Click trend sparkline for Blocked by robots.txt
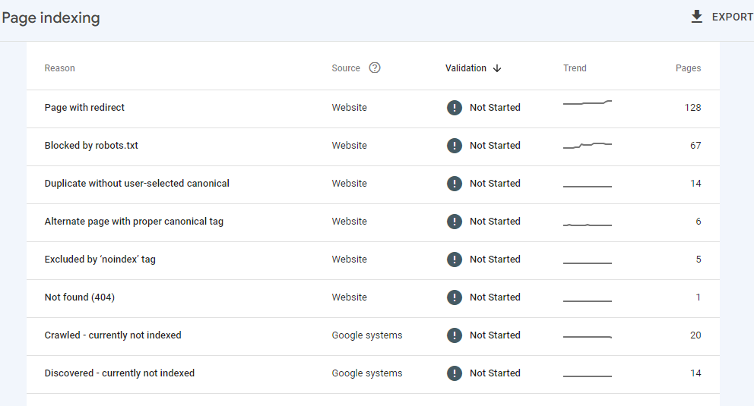 click(x=588, y=145)
